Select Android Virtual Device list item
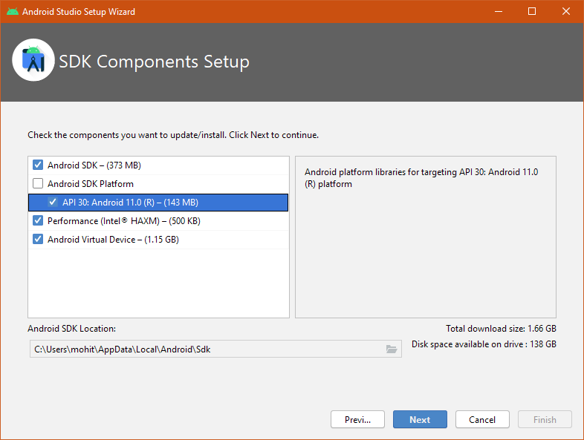This screenshot has height=440, width=584. click(113, 239)
